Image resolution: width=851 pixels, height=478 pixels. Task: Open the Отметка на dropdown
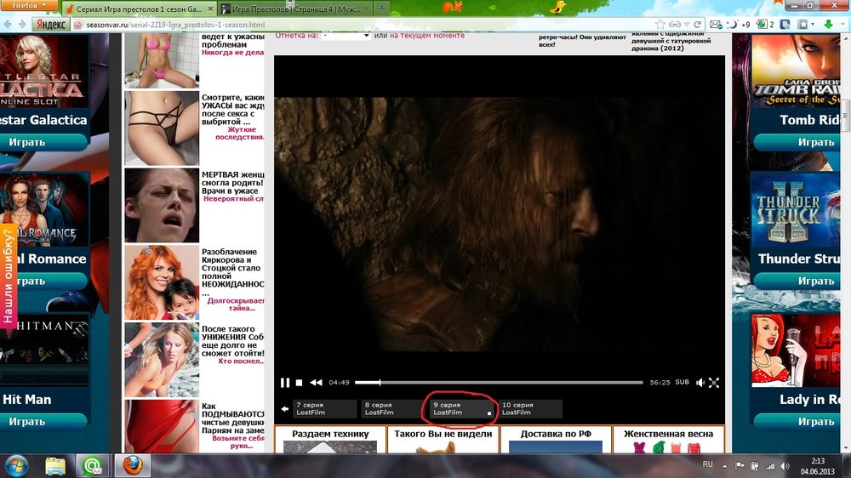[x=346, y=36]
